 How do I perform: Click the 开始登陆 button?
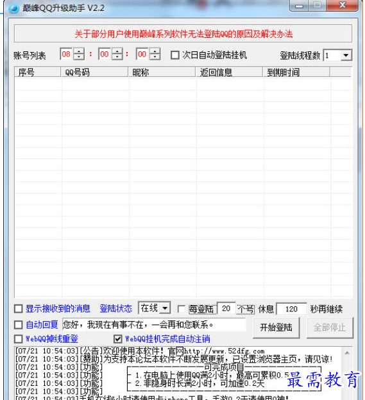[276, 327]
